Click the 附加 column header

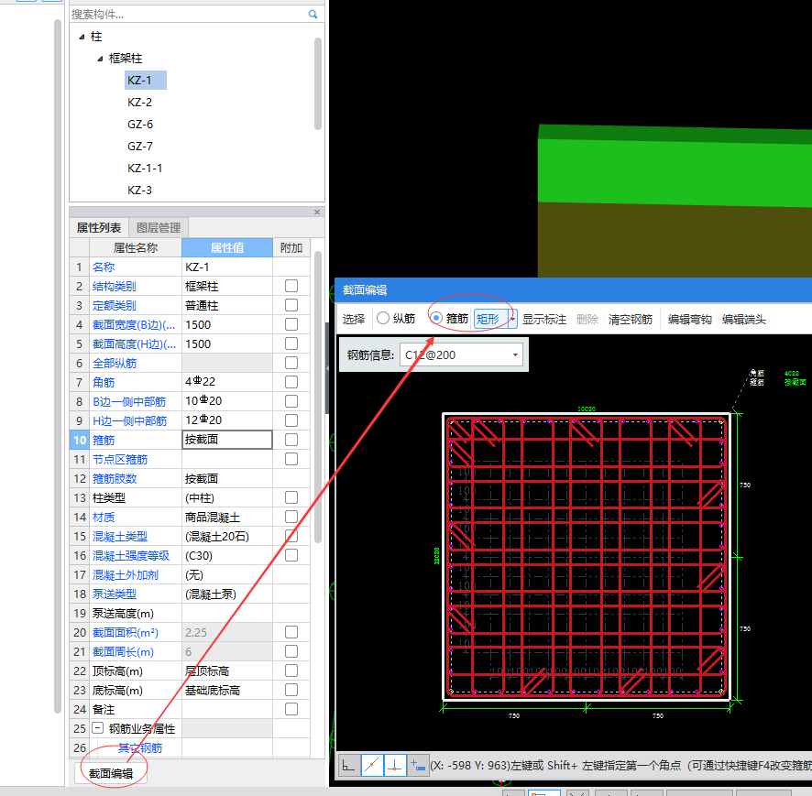tap(291, 248)
